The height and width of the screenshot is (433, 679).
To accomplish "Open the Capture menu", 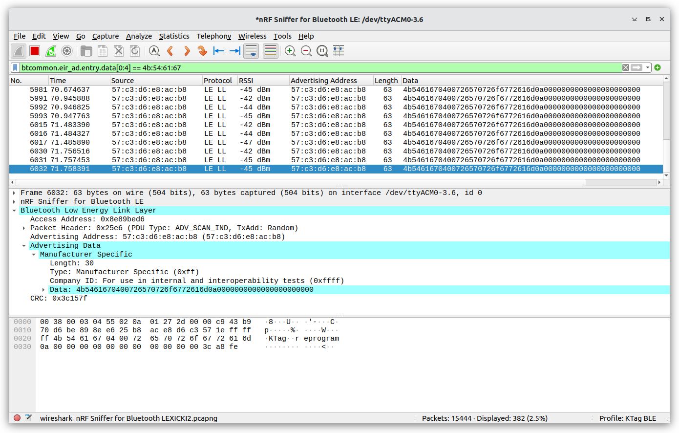I will pyautogui.click(x=106, y=36).
